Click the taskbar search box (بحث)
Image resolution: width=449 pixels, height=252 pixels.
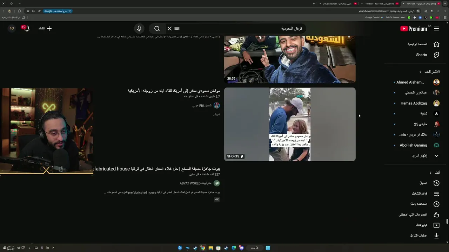pyautogui.click(x=255, y=248)
